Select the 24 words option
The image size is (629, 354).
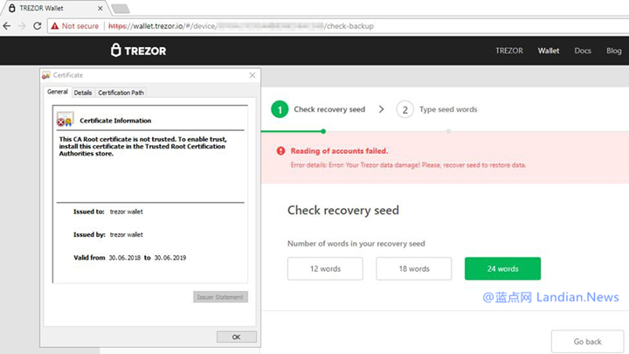click(x=502, y=268)
